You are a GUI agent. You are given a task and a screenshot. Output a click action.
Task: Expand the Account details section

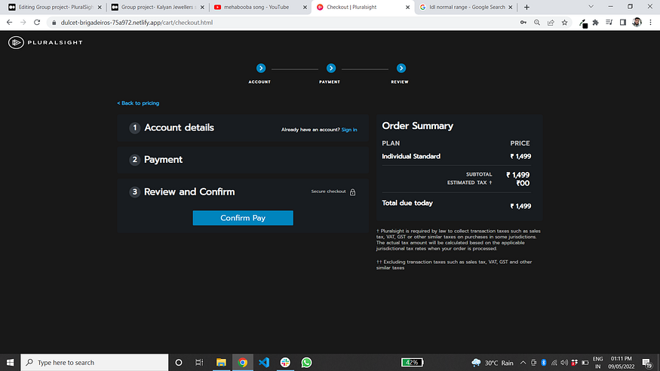[243, 127]
